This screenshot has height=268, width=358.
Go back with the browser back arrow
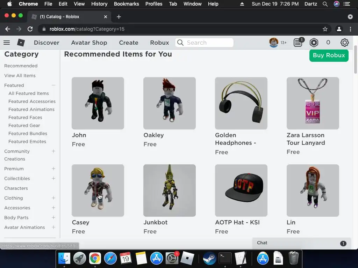pos(8,29)
